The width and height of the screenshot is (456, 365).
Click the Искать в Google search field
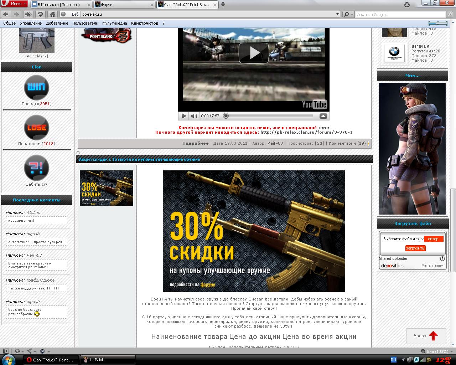click(x=400, y=15)
